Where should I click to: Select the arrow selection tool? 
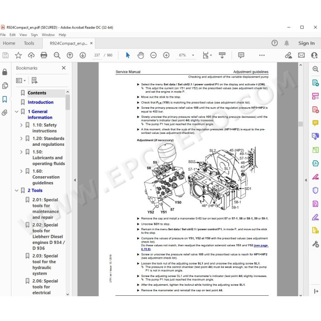tap(128, 55)
